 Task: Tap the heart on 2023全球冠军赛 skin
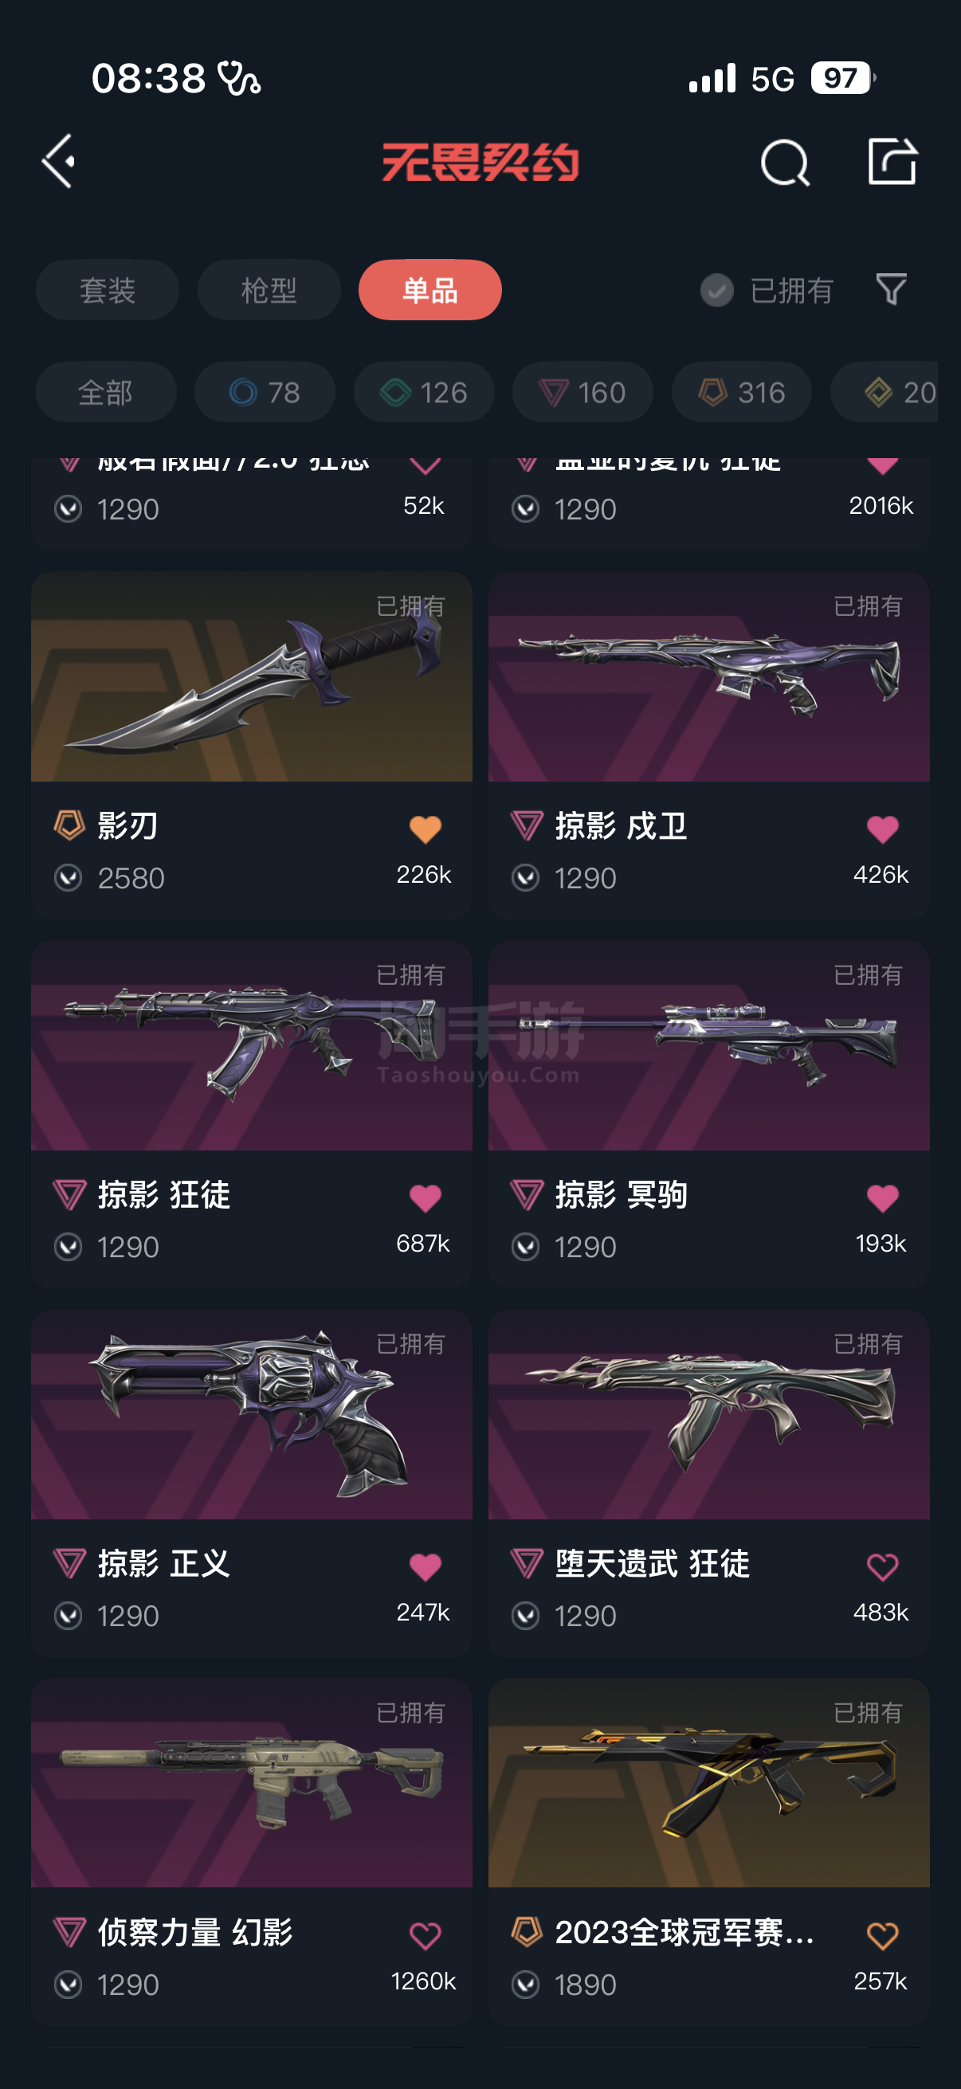[882, 1936]
